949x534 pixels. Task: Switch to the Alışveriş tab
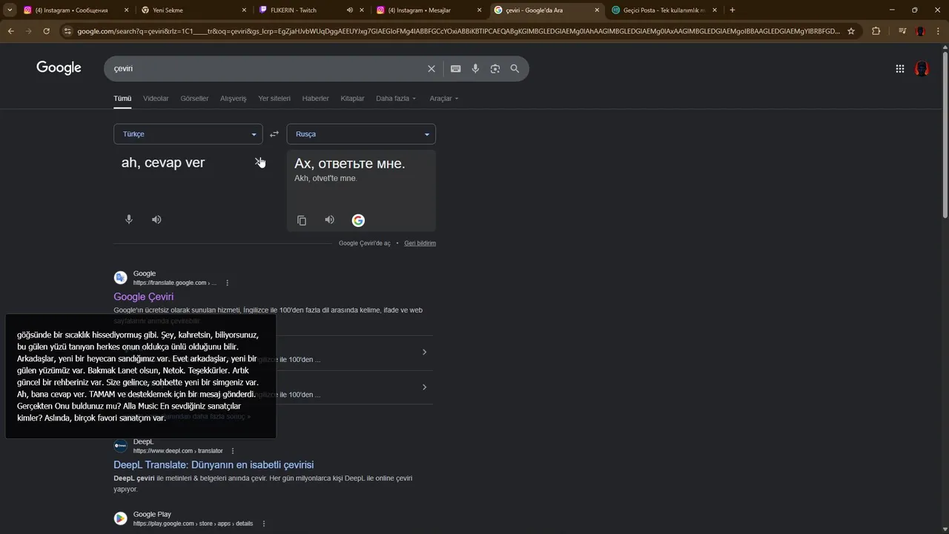pos(233,99)
